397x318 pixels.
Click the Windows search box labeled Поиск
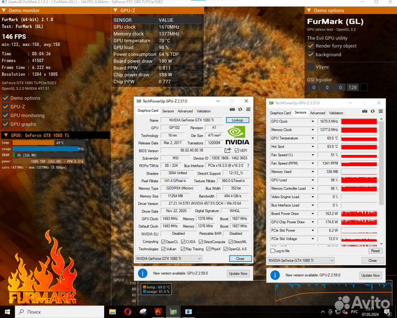pyautogui.click(x=60, y=312)
